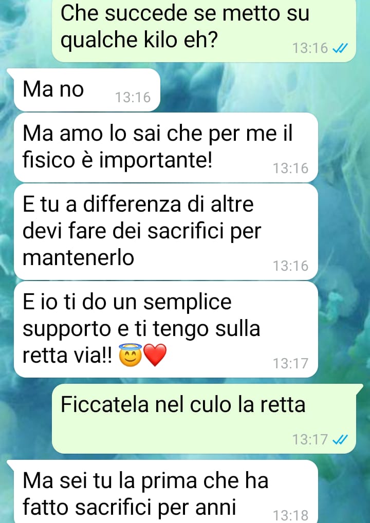Viewport: 370px width, 523px height.
Task: Tap the 13:17 timestamp beside the emojis
Action: click(290, 363)
